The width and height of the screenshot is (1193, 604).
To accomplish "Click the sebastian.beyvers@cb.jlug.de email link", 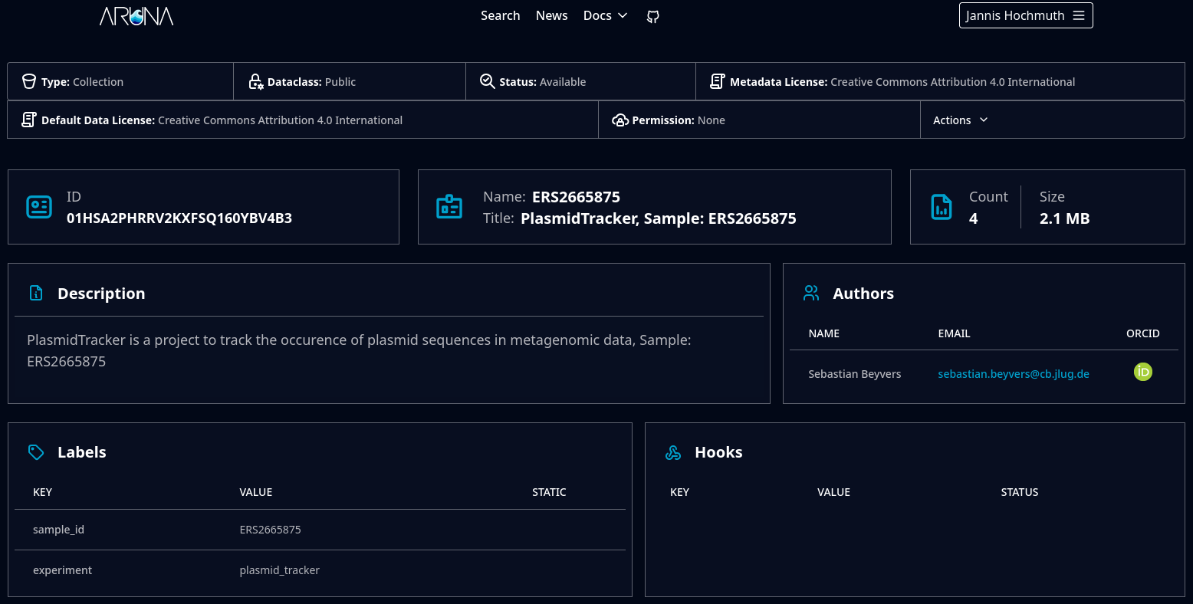I will [x=1013, y=374].
